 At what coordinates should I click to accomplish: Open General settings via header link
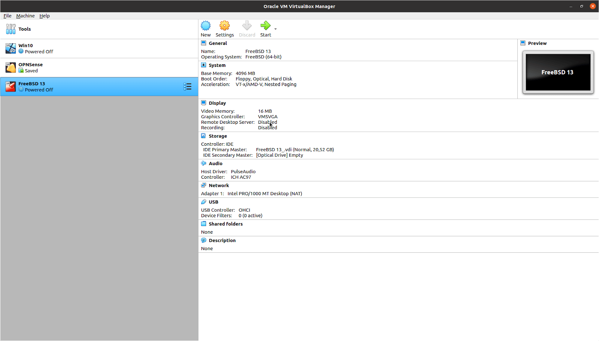(x=218, y=43)
